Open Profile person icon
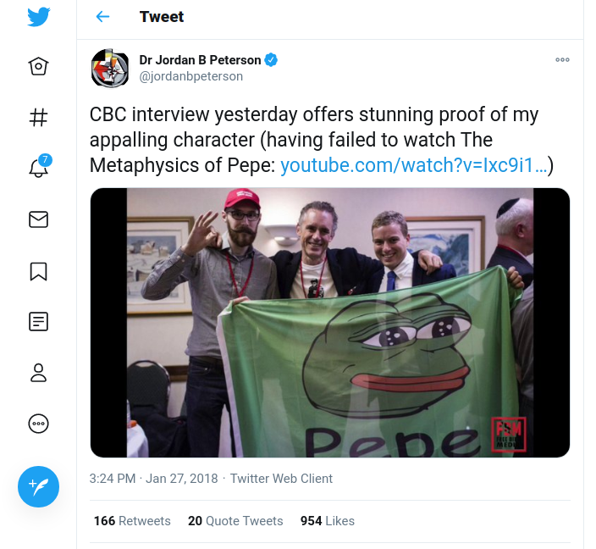Viewport: 596px width, 549px height. click(x=38, y=373)
